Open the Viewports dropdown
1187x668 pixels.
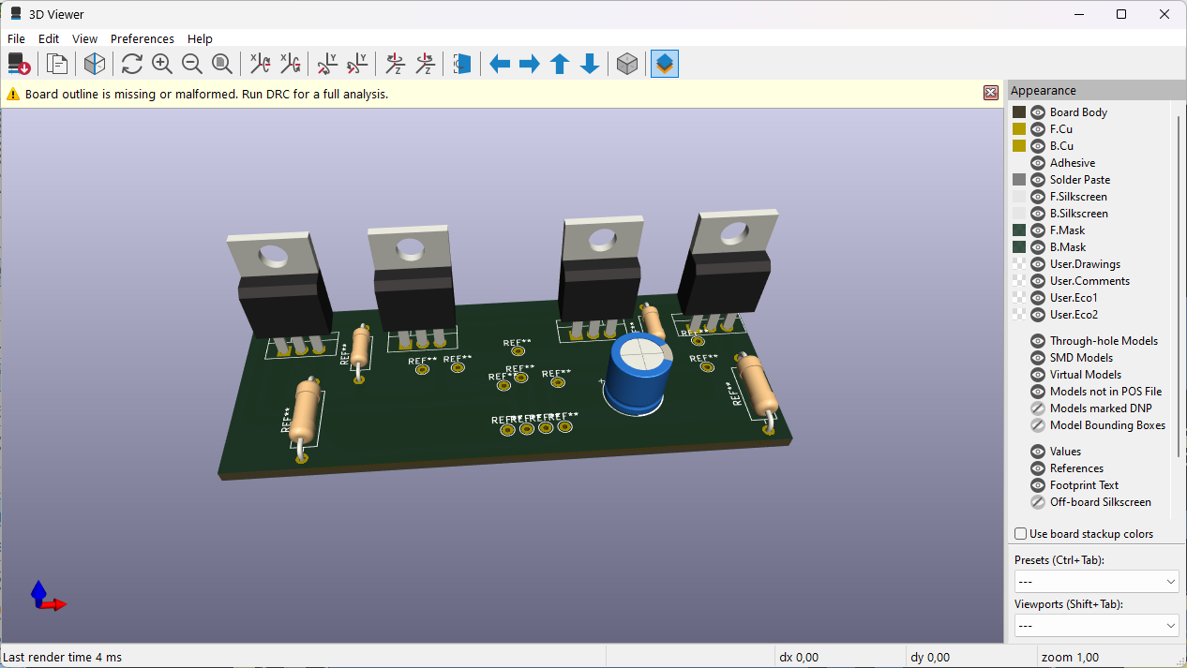click(x=1096, y=625)
